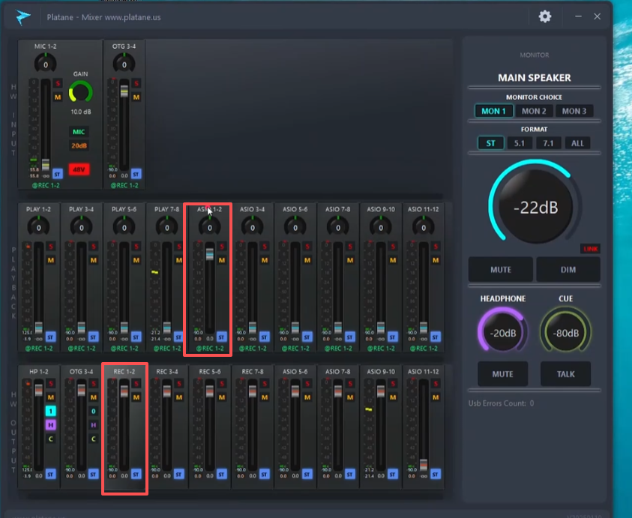632x518 pixels.
Task: Toggle 48V phantom power on MIC 1-2
Action: click(x=79, y=169)
